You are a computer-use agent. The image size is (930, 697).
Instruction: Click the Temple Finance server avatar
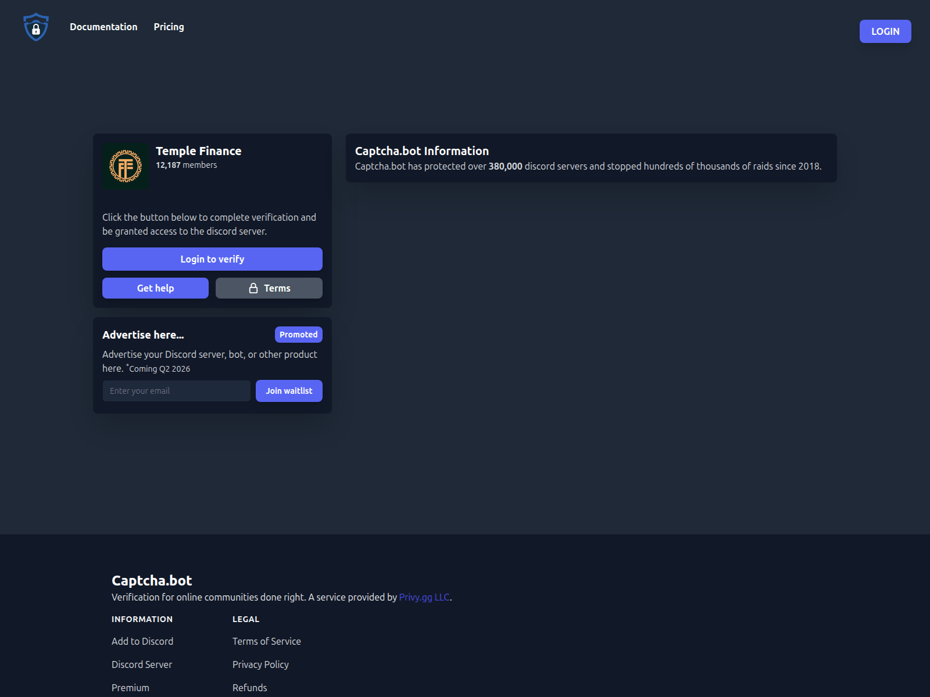pos(126,166)
